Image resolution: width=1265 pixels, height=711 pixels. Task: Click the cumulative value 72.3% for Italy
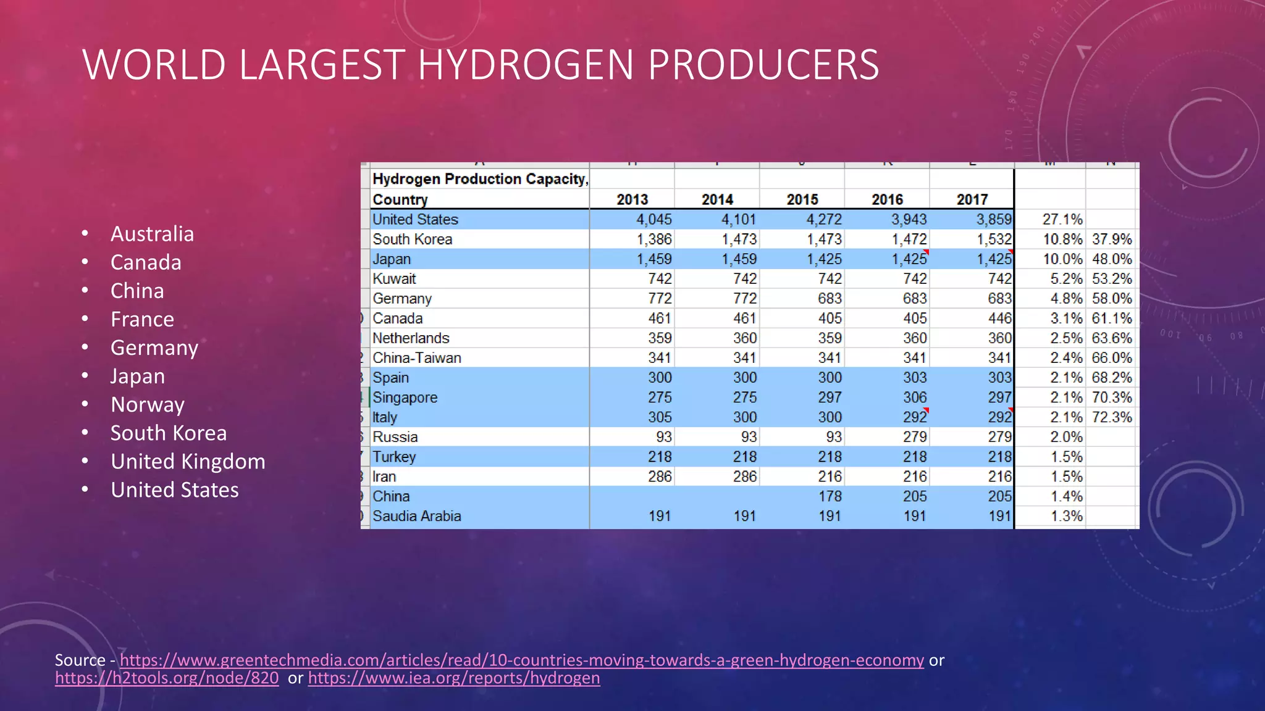point(1112,417)
